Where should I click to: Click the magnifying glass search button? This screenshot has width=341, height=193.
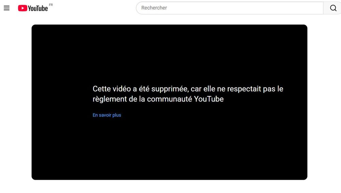[333, 8]
